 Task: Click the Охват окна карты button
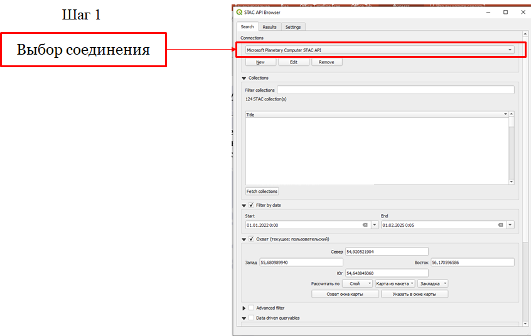(345, 294)
